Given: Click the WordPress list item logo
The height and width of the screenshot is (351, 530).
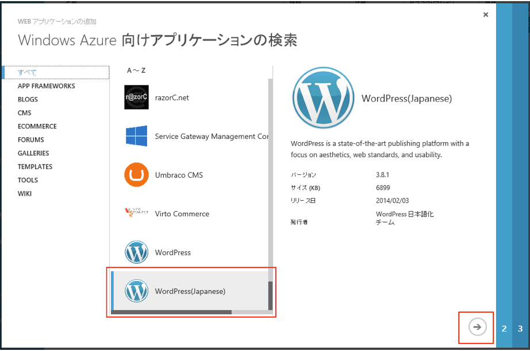Looking at the screenshot, I should pos(136,252).
